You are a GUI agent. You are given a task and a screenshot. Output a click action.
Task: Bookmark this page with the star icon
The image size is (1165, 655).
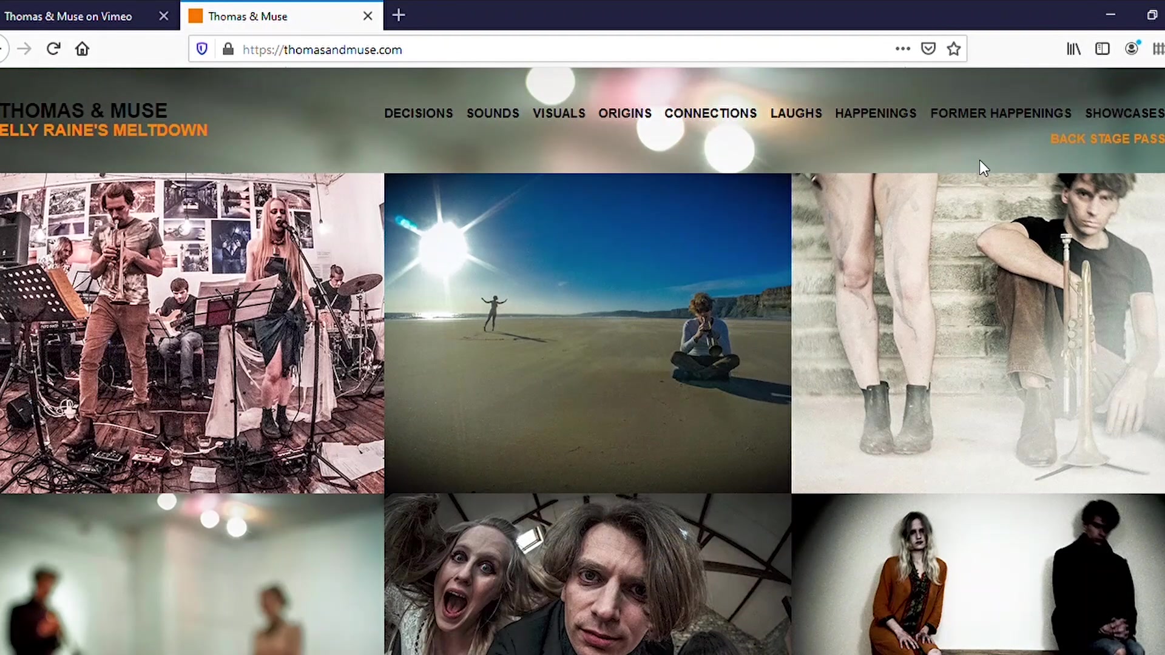[x=954, y=49]
